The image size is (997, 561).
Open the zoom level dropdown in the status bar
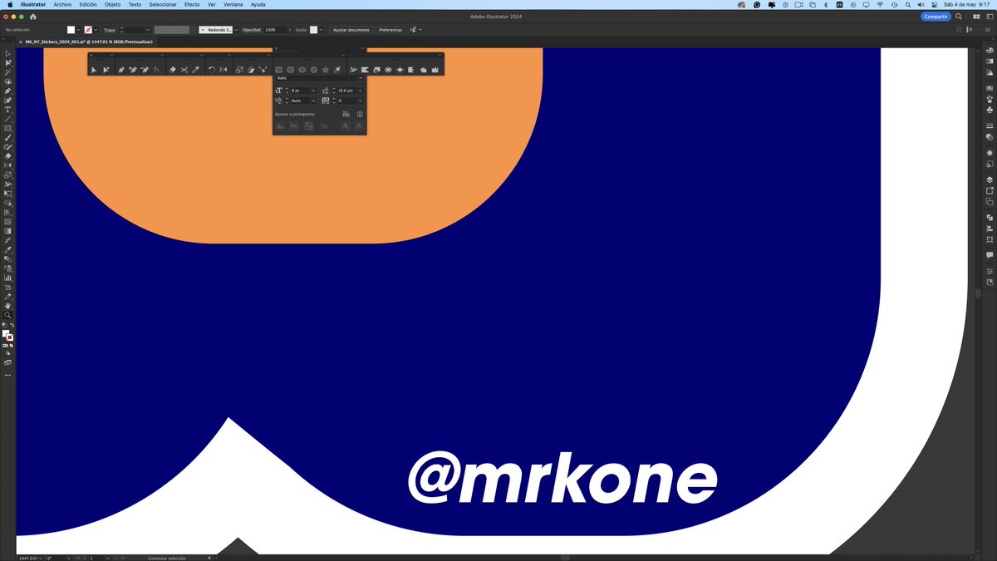[x=40, y=558]
